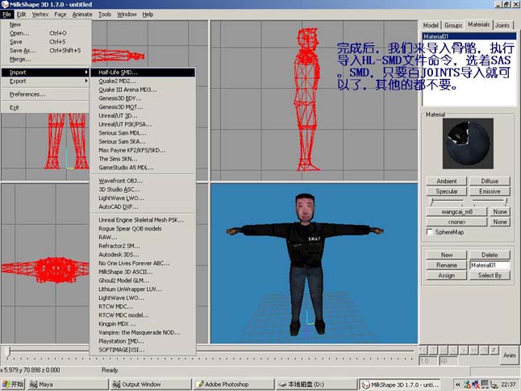Choose Autodesk 3DS... import option
521x391 pixels.
coord(143,255)
